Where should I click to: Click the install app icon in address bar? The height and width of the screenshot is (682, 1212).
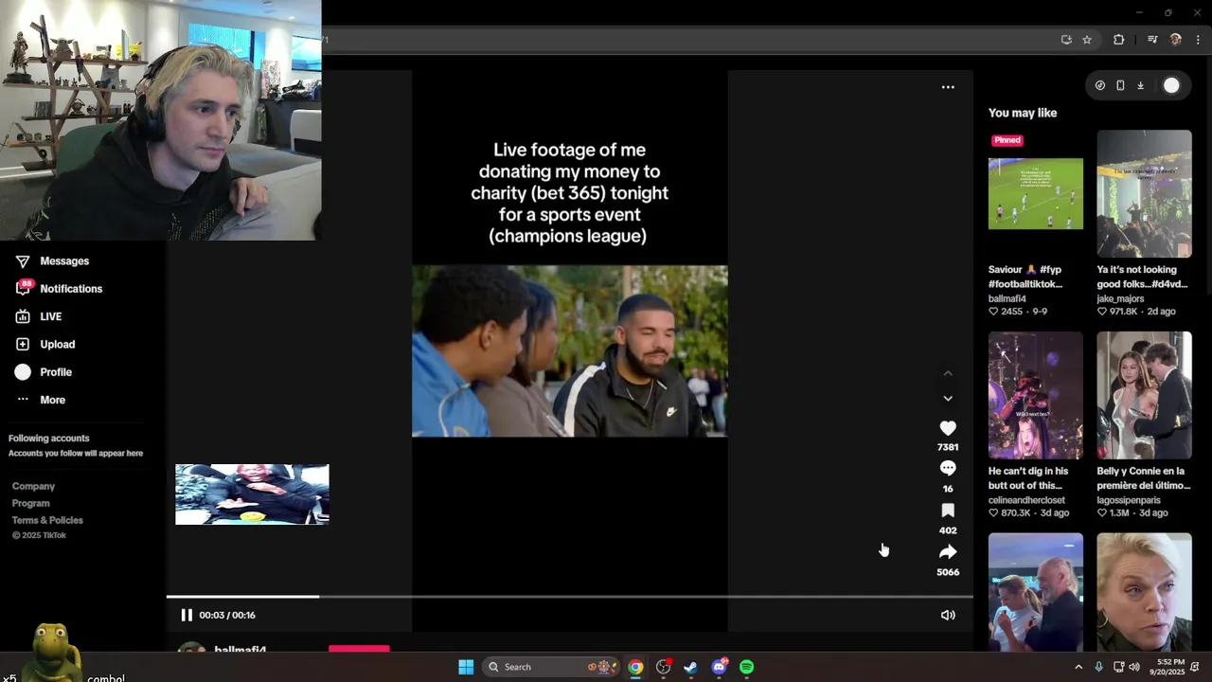tap(1066, 40)
